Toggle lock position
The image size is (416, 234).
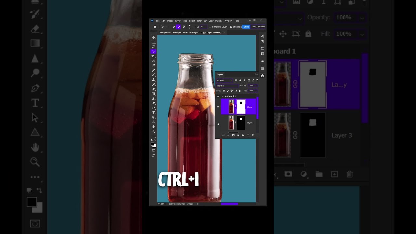point(232,91)
